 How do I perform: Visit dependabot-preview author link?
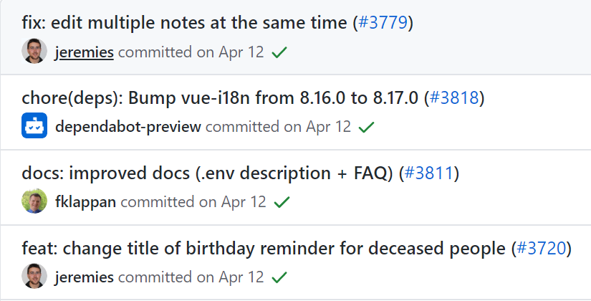click(x=128, y=127)
